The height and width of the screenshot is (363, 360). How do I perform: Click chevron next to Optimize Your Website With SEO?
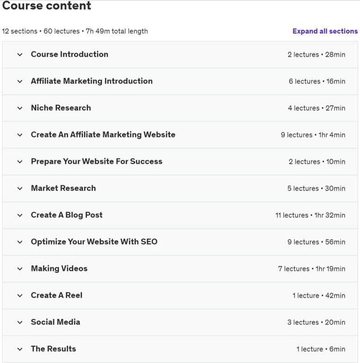(x=20, y=242)
